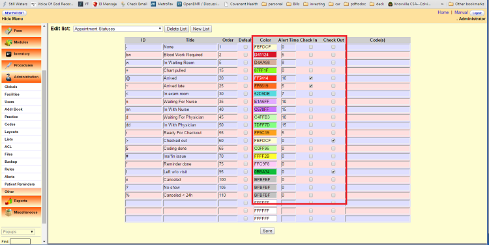Open the Voice Of God Recordings bookmark

tap(52, 4)
